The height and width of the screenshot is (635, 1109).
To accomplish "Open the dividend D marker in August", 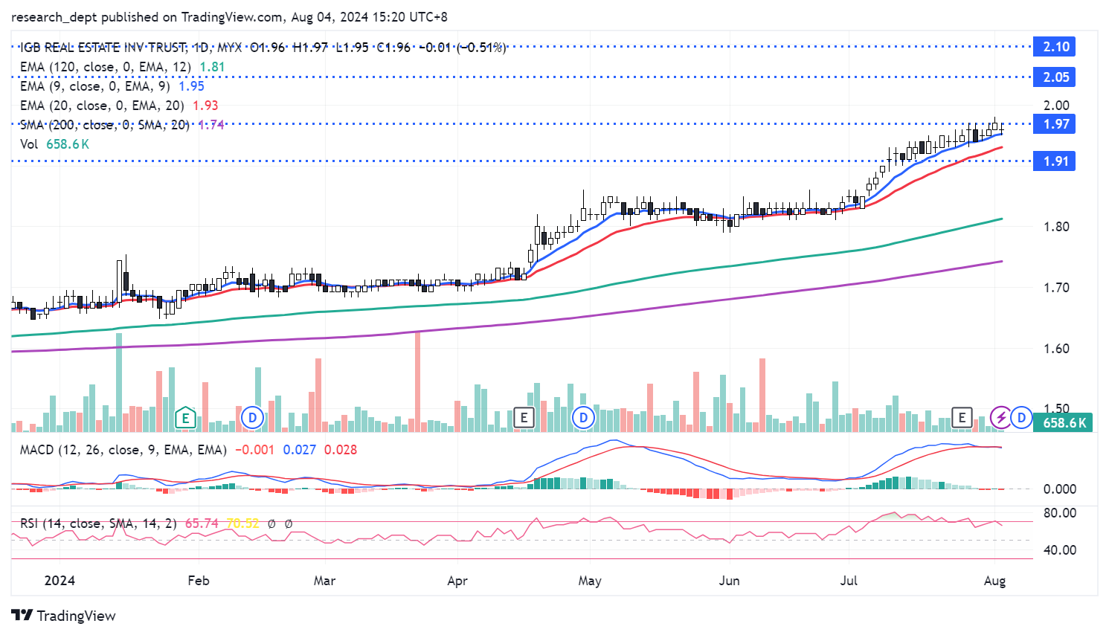I will click(1021, 418).
